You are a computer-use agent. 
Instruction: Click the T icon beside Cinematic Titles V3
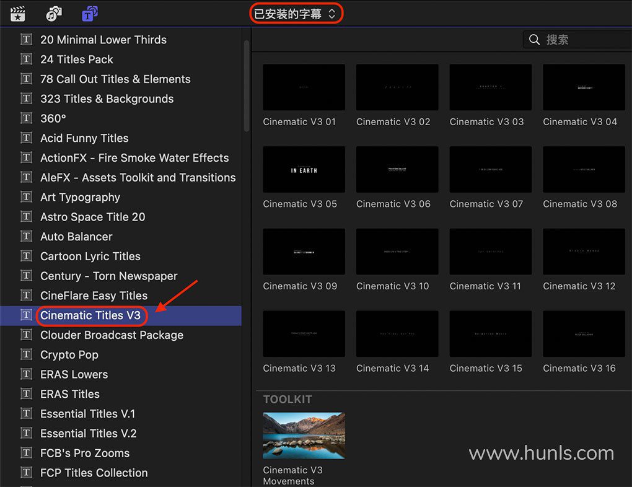(26, 315)
